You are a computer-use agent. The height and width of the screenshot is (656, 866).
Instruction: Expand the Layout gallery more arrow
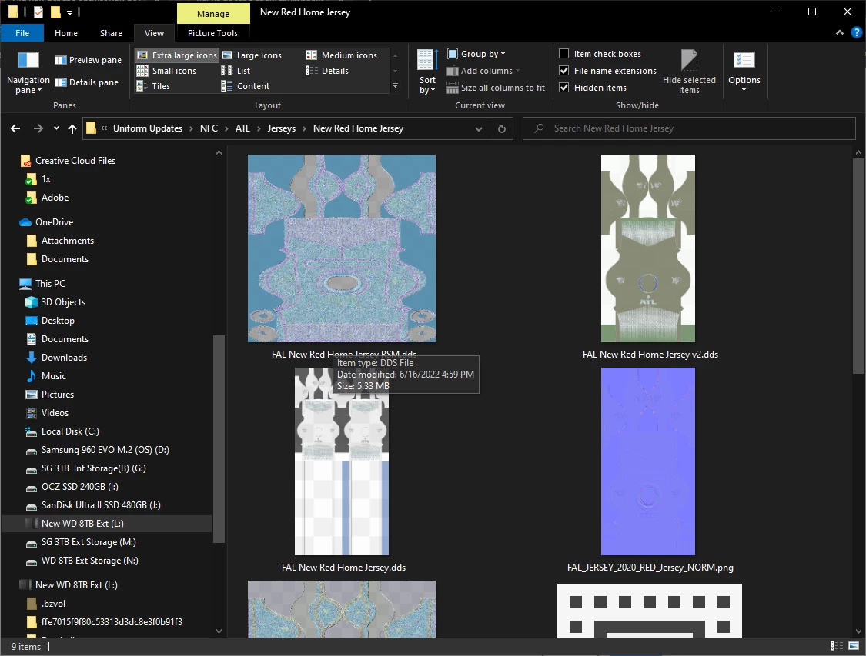tap(395, 86)
